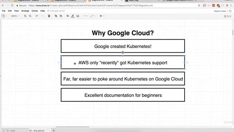Select the Google created Kubernetes! box
The image size is (234, 132).
pos(123,46)
